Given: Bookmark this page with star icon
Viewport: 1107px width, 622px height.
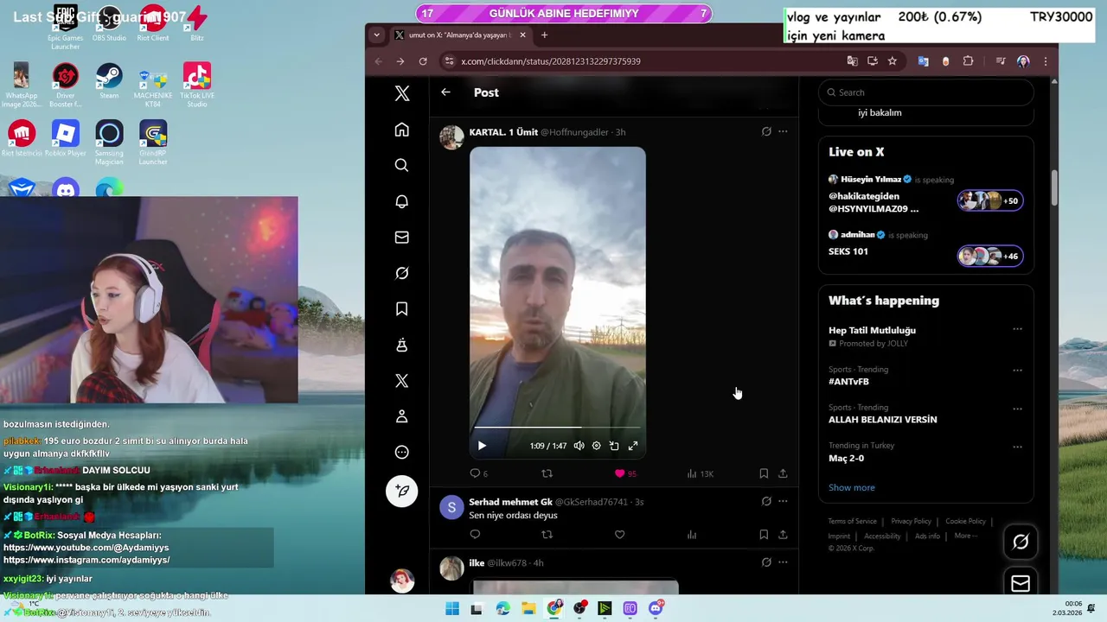Looking at the screenshot, I should click(x=892, y=61).
